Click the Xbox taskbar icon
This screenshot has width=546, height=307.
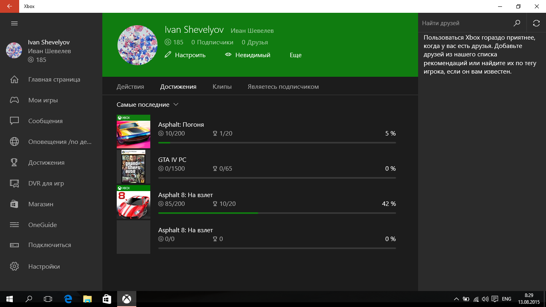[x=127, y=299]
